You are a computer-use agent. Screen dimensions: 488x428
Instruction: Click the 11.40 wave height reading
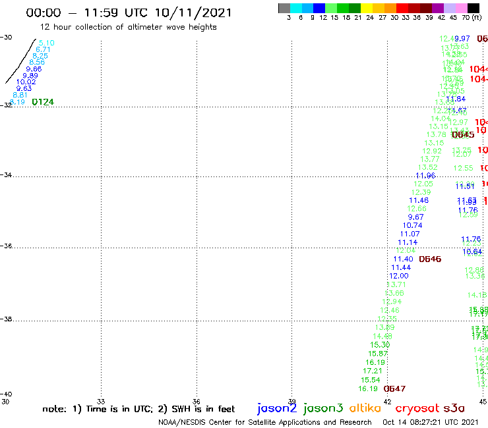(404, 259)
